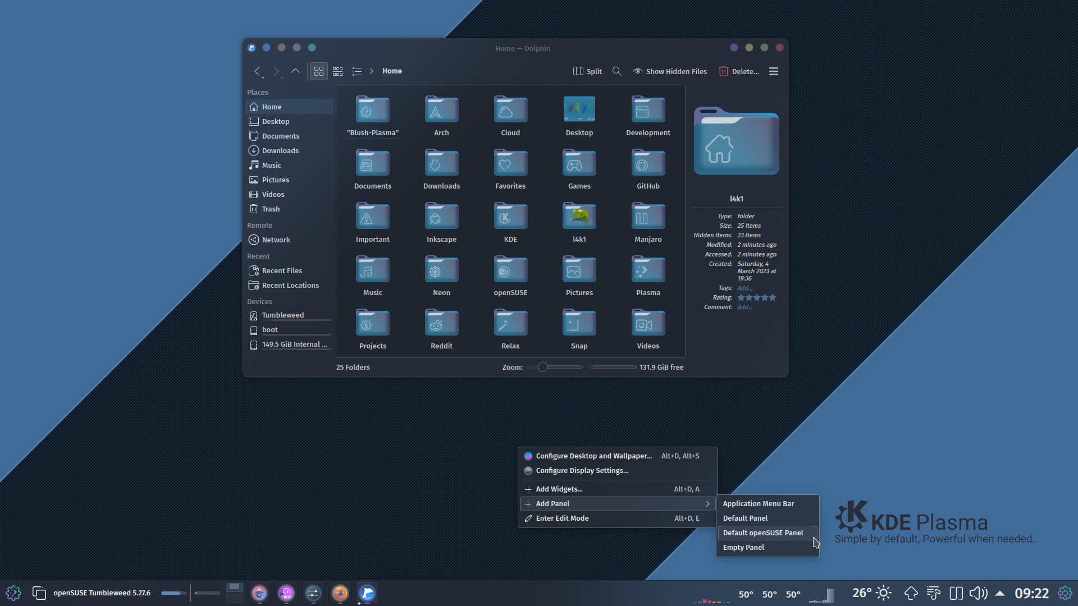Select the Tumbleweed device

pos(289,315)
